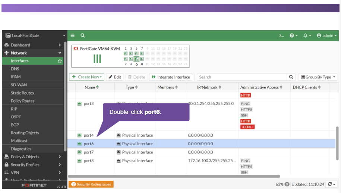This screenshot has height=193, width=341.
Task: Open the help question mark menu
Action: pos(293,35)
